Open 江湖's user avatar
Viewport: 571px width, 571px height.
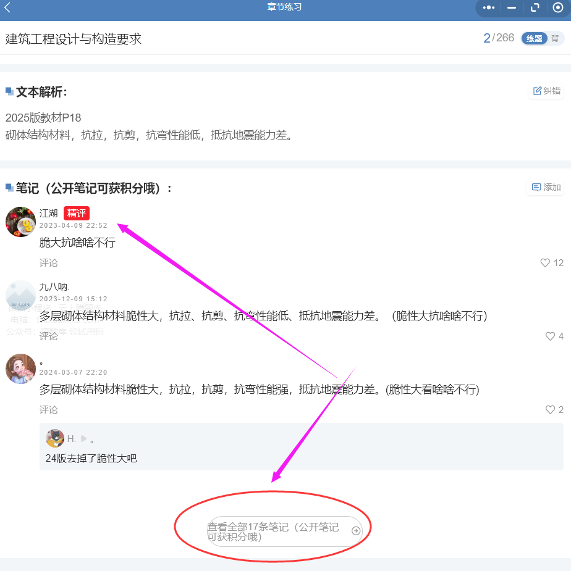tap(20, 222)
